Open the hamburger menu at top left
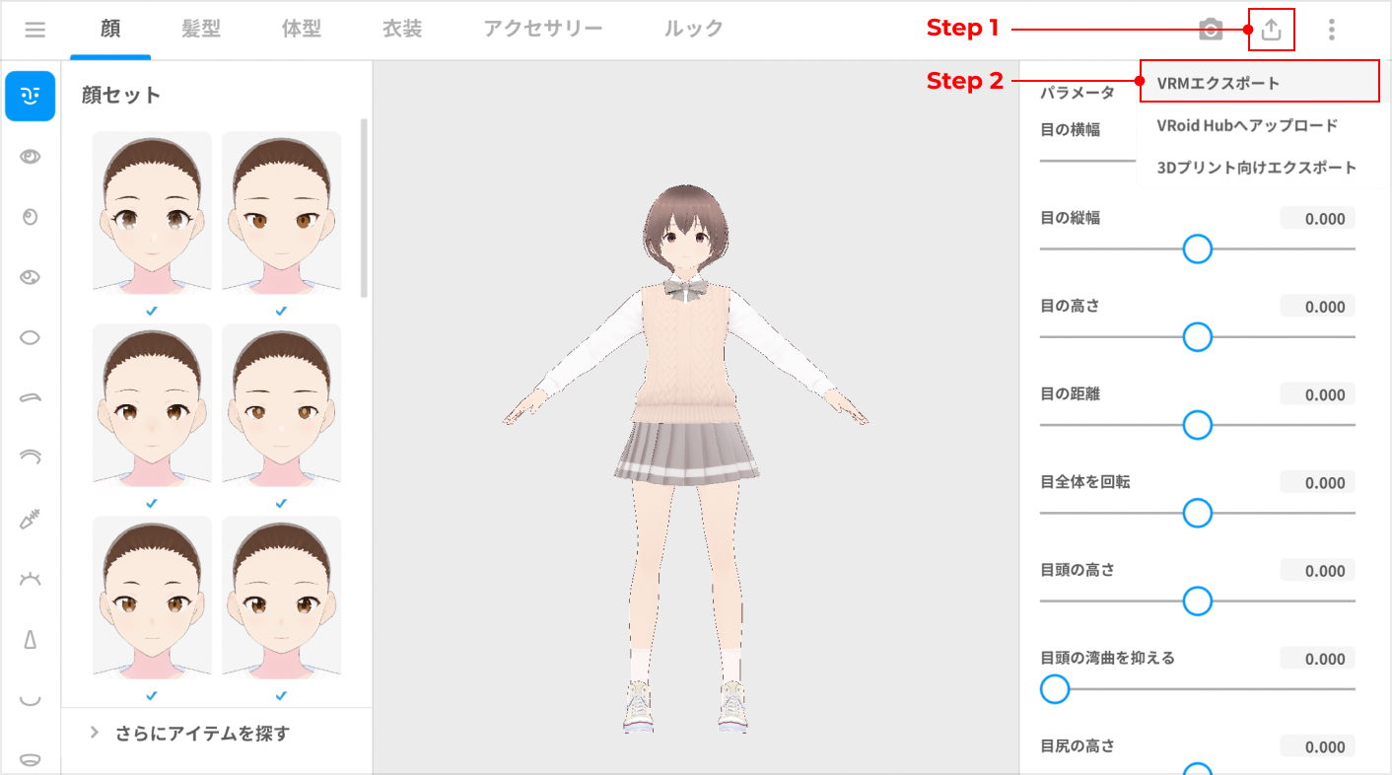1392x775 pixels. point(35,29)
